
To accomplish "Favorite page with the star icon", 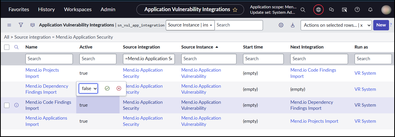I will [235, 10].
